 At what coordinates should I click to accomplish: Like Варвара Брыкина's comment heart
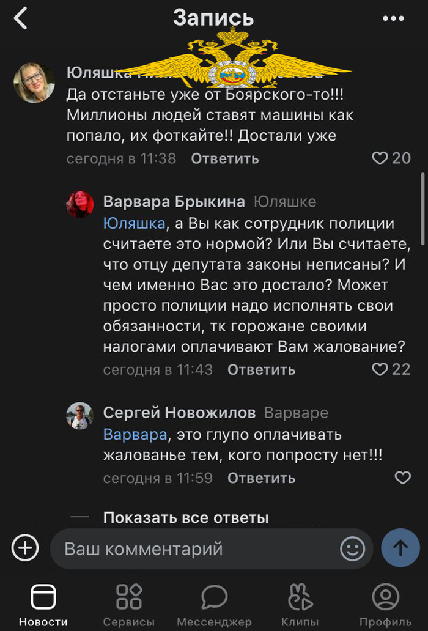tap(380, 369)
